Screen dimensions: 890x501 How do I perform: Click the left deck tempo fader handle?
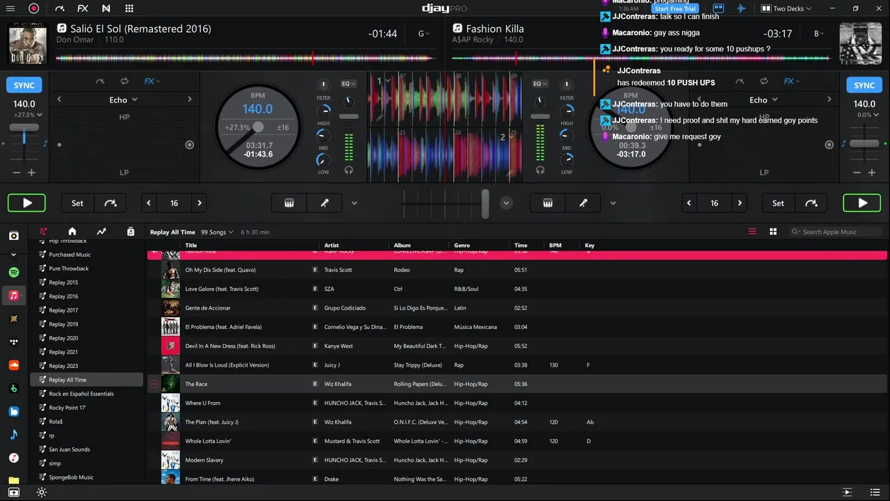(24, 128)
